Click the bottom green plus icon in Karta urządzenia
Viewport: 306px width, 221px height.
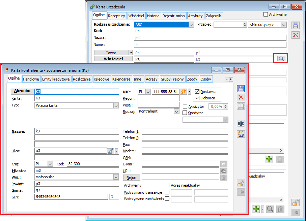point(256,209)
